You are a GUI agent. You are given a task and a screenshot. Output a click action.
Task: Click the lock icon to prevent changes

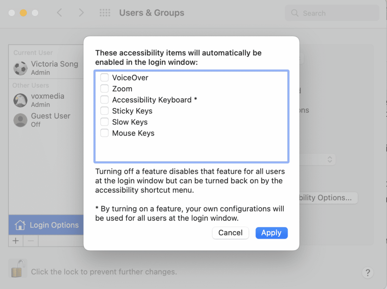(x=17, y=269)
